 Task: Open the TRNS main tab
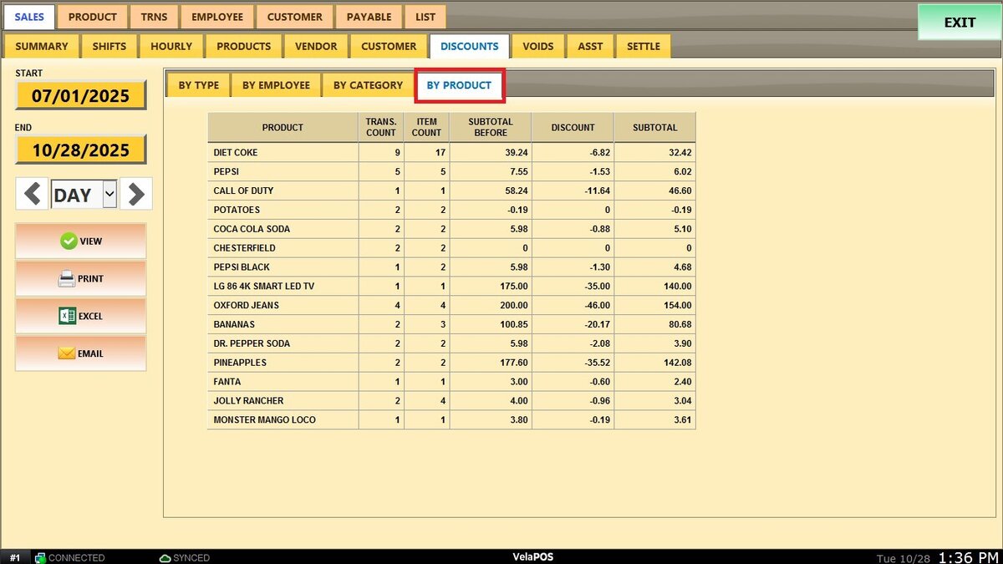(x=154, y=17)
